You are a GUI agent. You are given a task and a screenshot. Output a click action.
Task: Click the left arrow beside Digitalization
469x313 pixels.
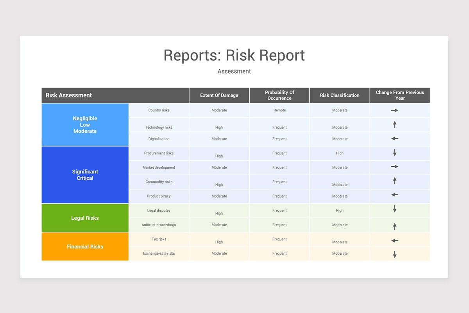point(395,139)
